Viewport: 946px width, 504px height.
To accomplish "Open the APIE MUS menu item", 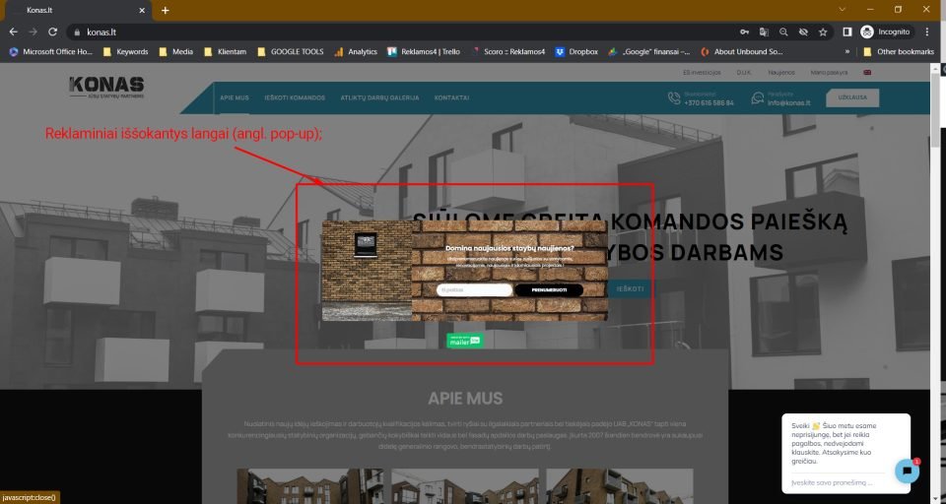I will tap(235, 98).
